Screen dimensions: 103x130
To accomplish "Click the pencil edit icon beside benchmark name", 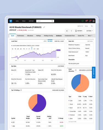I will pos(44,27).
